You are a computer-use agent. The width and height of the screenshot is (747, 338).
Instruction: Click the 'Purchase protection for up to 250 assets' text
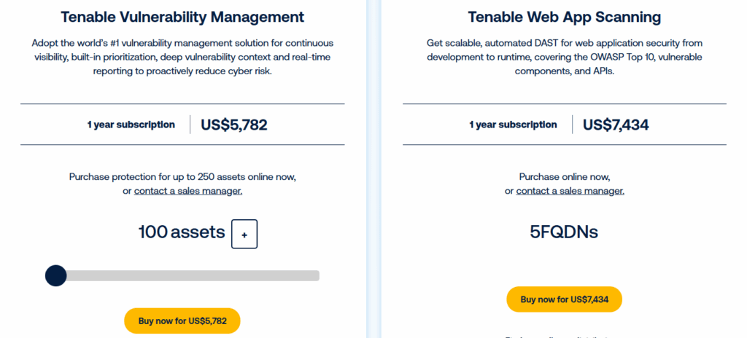coord(182,176)
